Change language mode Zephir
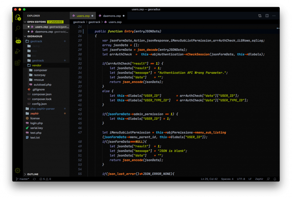This screenshot has height=199, width=292. (259, 179)
